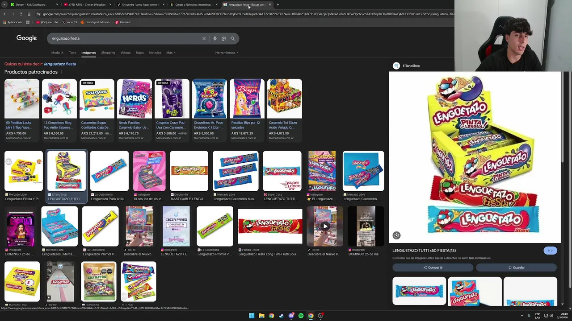Submit search with the magnifier icon
572x321 pixels.
coord(232,38)
